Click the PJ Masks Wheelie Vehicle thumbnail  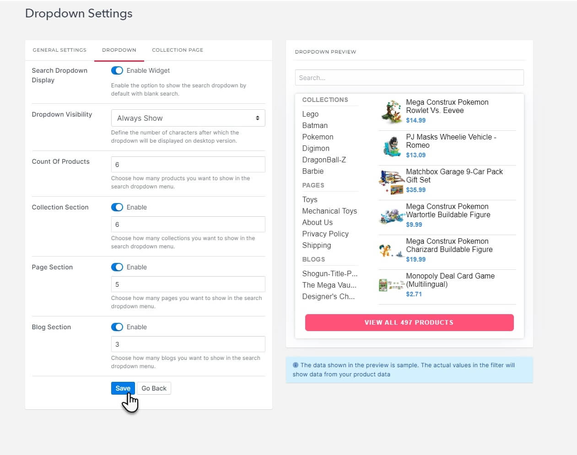tap(390, 145)
